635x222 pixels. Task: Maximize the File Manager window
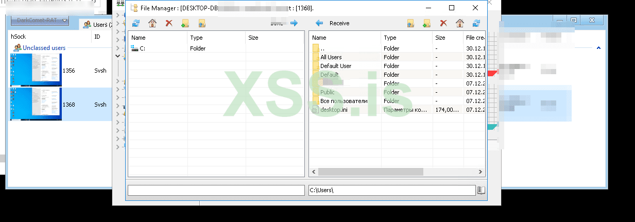pyautogui.click(x=452, y=8)
